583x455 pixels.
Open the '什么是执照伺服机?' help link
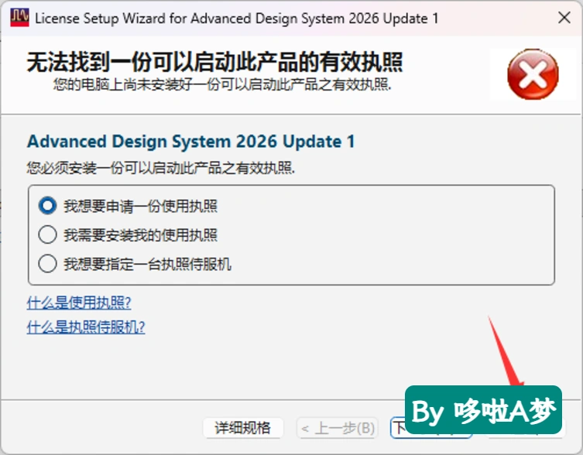pos(86,327)
